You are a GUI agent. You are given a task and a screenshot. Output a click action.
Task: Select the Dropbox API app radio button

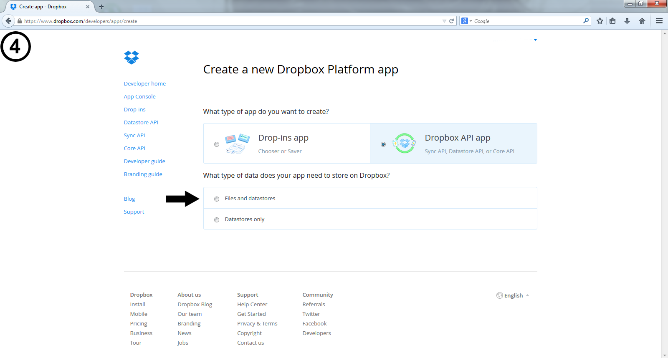383,144
